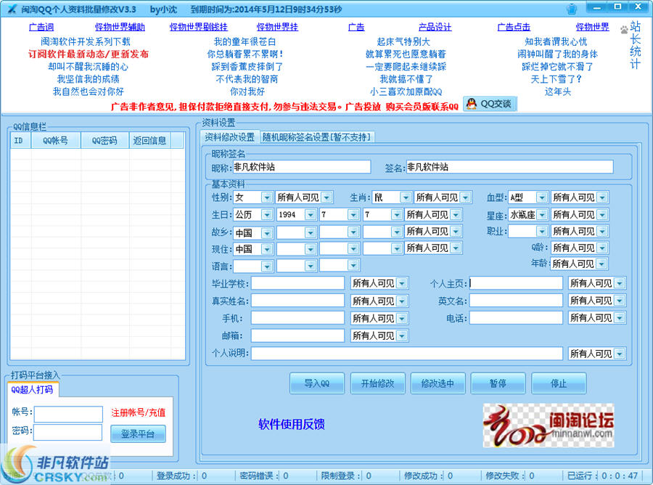653x485 pixels.
Task: Click the 手机 input field
Action: [x=297, y=318]
